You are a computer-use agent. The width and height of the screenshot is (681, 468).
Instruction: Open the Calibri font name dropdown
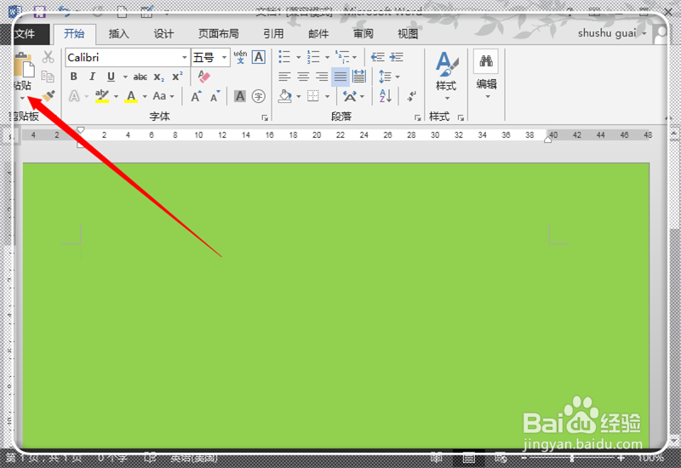185,57
